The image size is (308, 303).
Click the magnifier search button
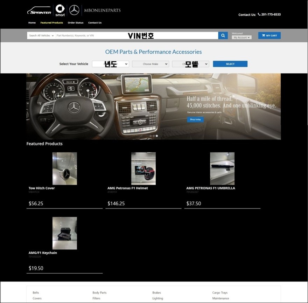[x=223, y=36]
